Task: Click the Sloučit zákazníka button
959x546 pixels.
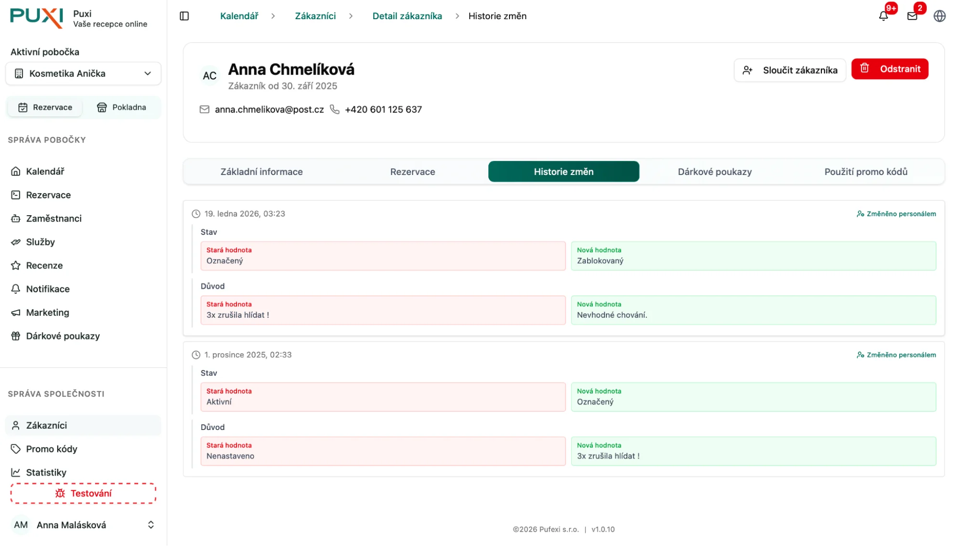Action: pos(790,70)
